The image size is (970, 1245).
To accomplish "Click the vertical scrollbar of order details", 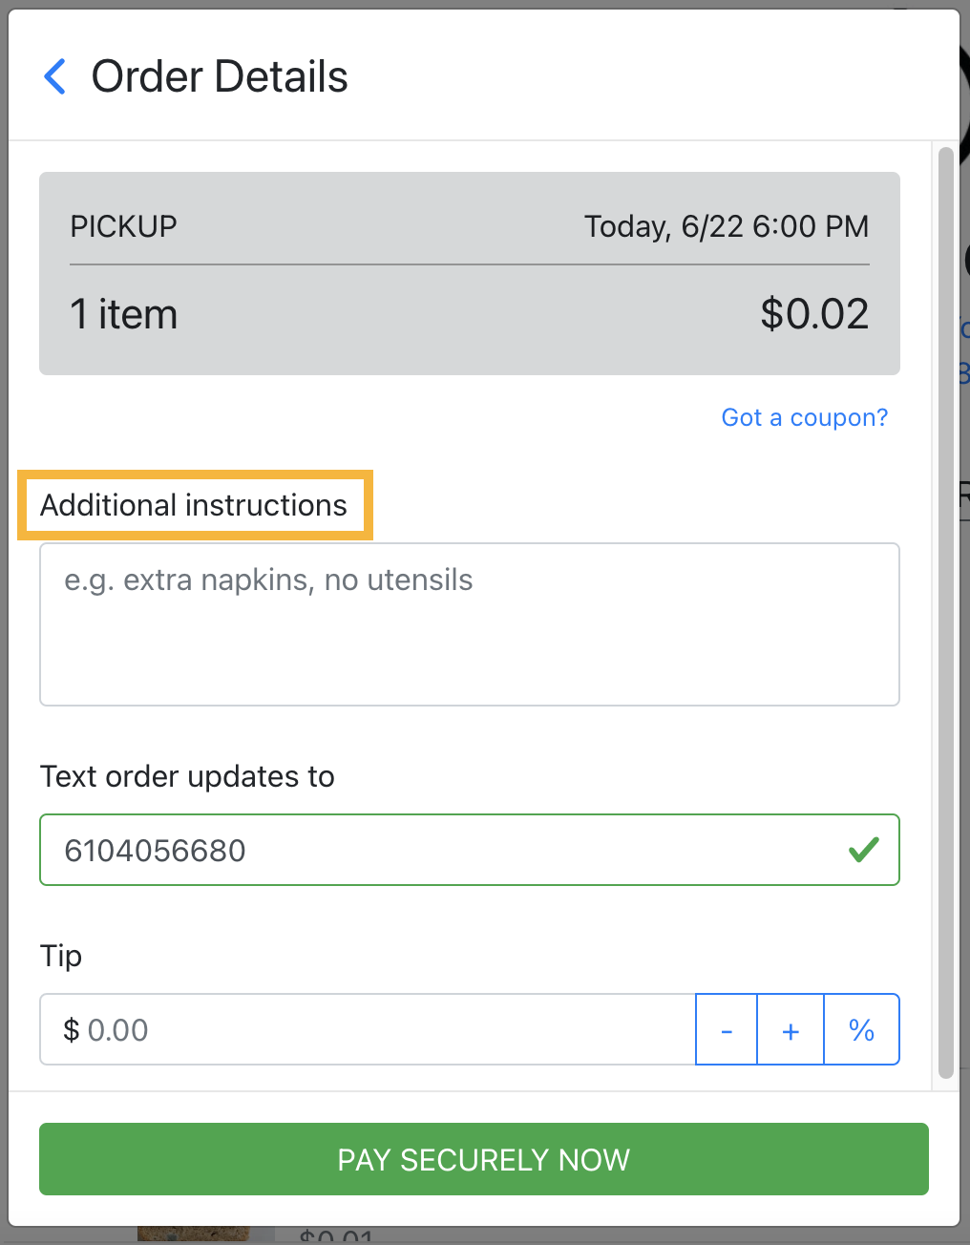I will coord(946,613).
